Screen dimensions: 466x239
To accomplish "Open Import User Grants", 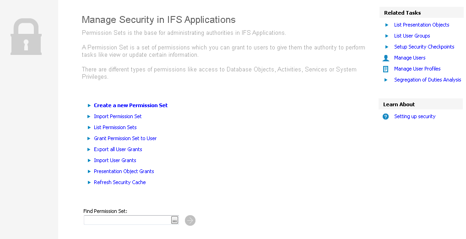I will tap(115, 160).
